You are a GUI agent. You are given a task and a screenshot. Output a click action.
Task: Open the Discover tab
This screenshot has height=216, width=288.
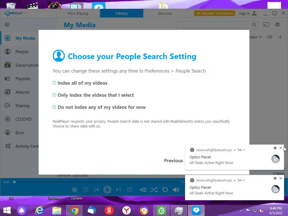[x=165, y=13]
